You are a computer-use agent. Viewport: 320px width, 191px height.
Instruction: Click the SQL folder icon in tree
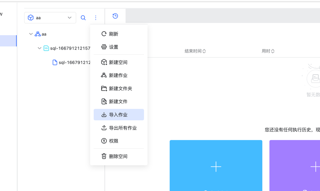pyautogui.click(x=46, y=48)
